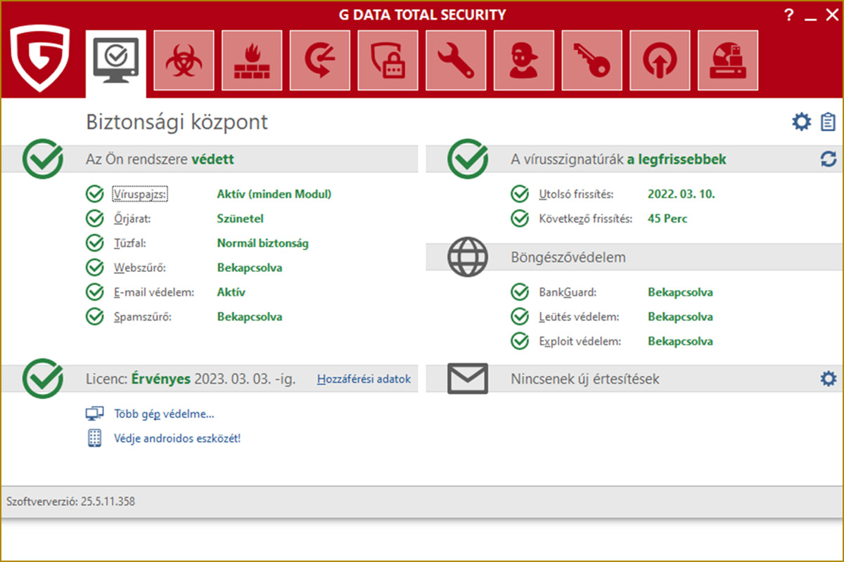Image resolution: width=844 pixels, height=562 pixels.
Task: Open the logs clipboard icon
Action: 828,122
